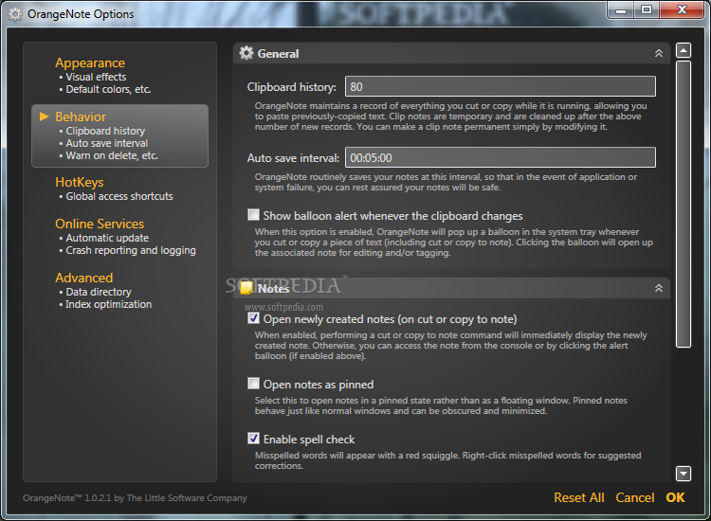Minimize the OrangeNote Options window
The height and width of the screenshot is (521, 711).
click(621, 10)
